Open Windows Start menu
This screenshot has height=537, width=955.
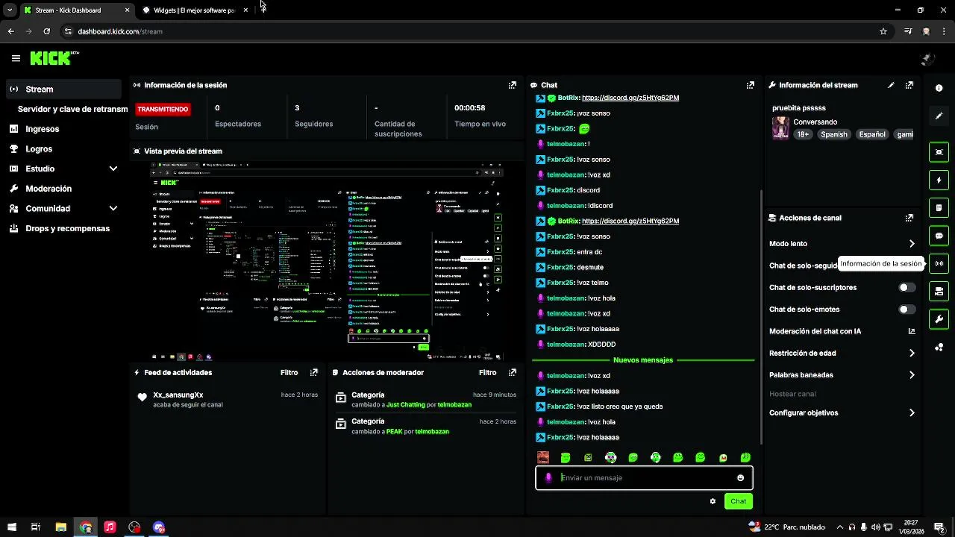[x=11, y=527]
